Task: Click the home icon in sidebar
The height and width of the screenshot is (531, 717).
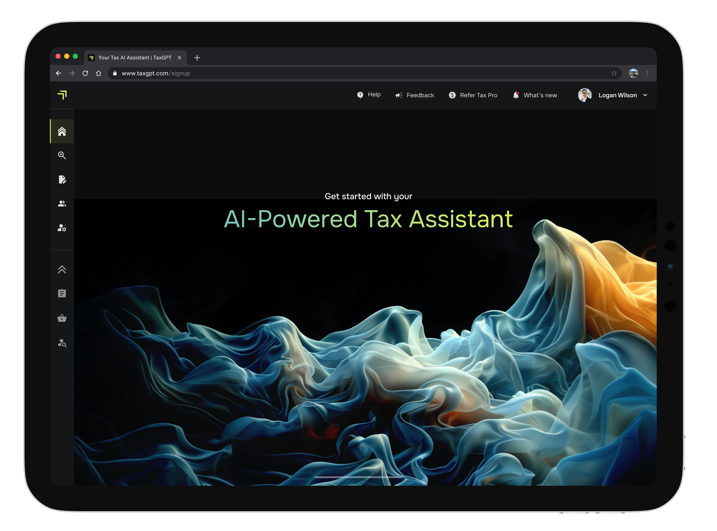Action: pyautogui.click(x=62, y=132)
